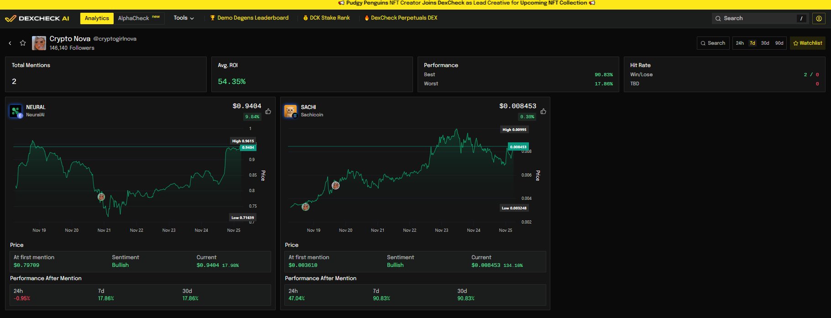Image resolution: width=831 pixels, height=318 pixels.
Task: Click the first mention marker on SACHI chart
Action: pos(306,207)
